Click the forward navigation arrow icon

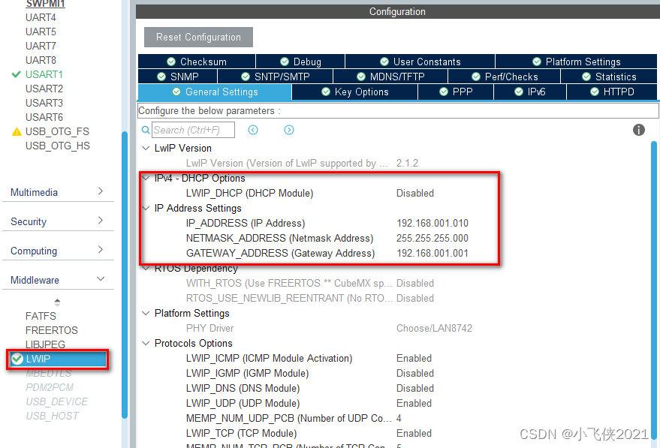tap(288, 129)
